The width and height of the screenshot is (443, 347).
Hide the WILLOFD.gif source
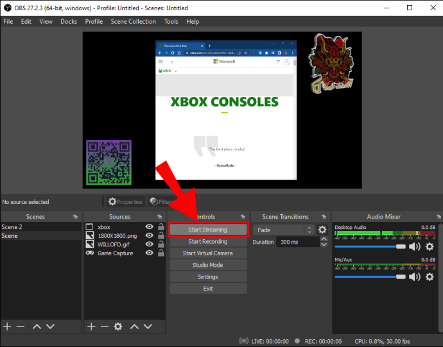(x=149, y=244)
